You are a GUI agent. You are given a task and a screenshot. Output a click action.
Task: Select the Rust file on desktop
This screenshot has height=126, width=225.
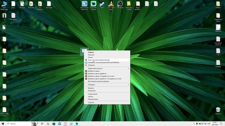pos(13,5)
